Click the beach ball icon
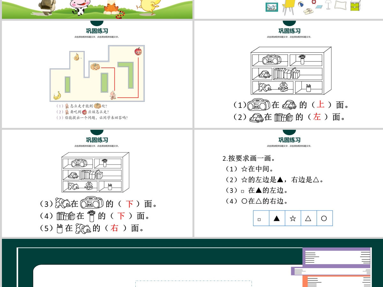Image resolution: width=383 pixels, height=287 pixels. (x=301, y=5)
